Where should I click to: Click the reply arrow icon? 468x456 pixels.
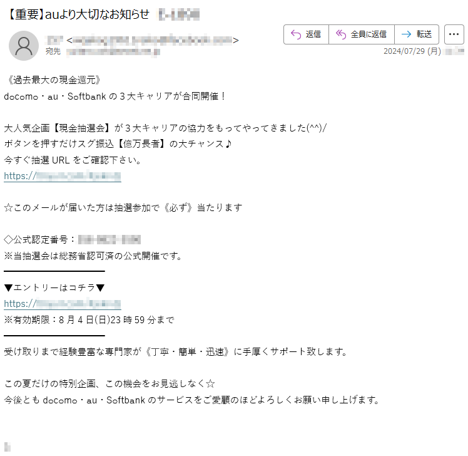pyautogui.click(x=296, y=34)
